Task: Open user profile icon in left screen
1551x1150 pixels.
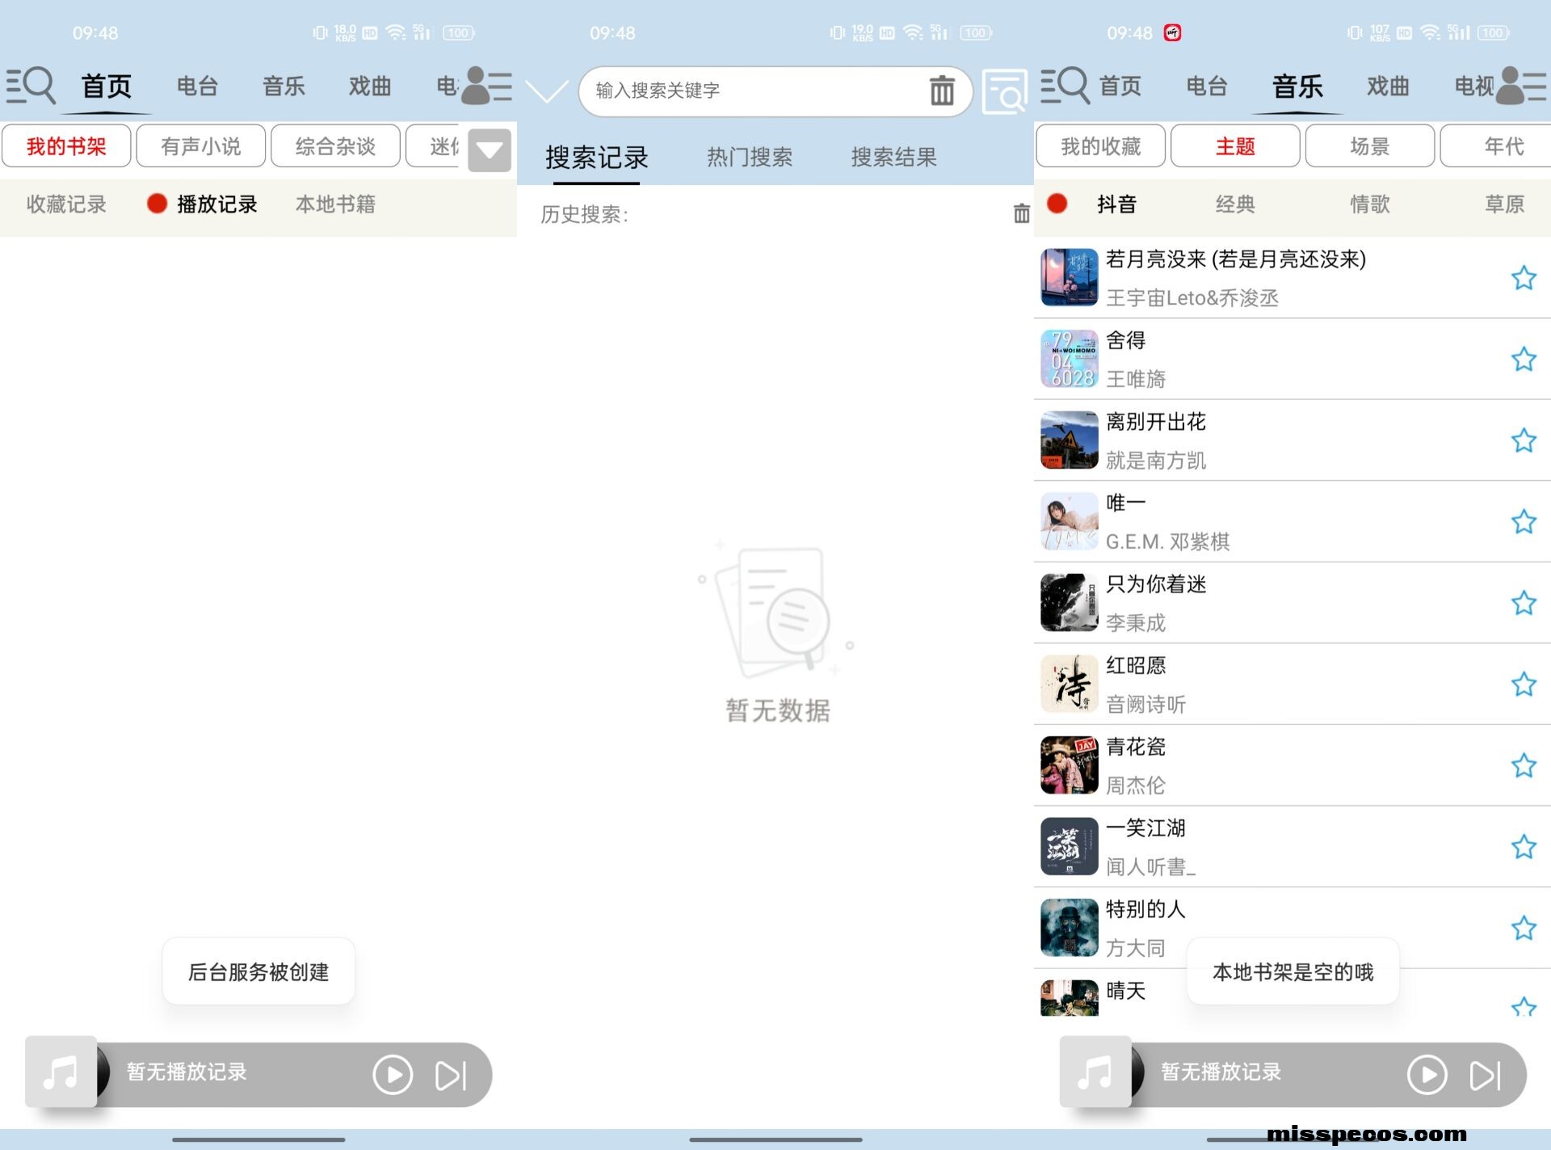Action: pyautogui.click(x=486, y=86)
